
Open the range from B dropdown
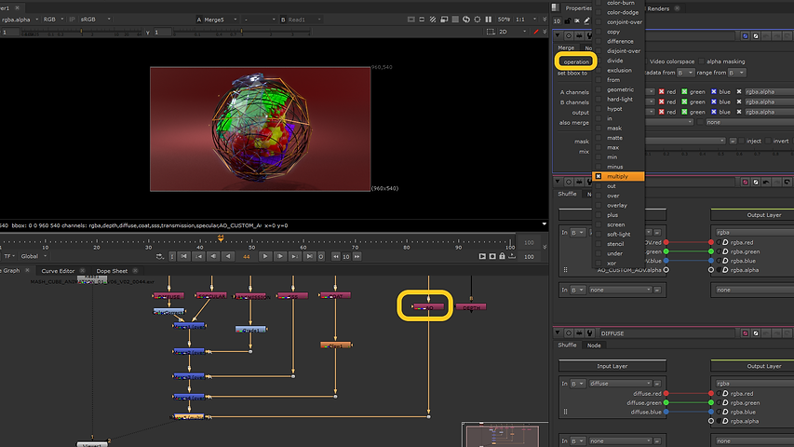tap(737, 73)
